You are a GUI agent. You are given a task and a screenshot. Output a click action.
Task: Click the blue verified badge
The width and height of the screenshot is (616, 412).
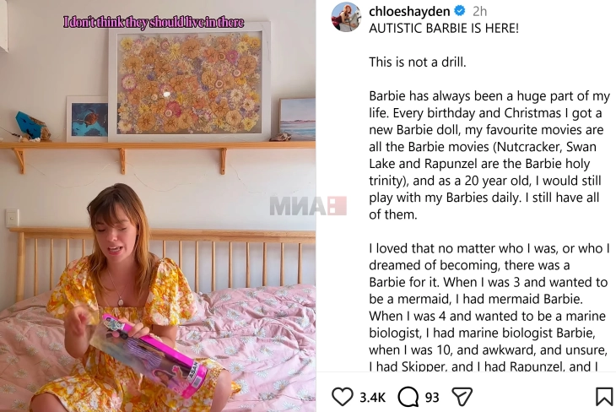coord(460,11)
